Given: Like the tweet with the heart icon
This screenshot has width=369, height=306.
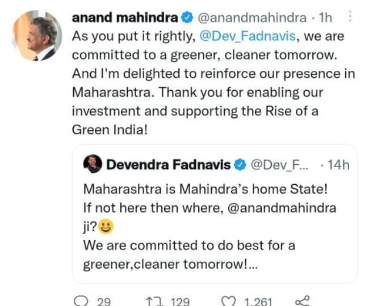Looking at the screenshot, I should [228, 301].
